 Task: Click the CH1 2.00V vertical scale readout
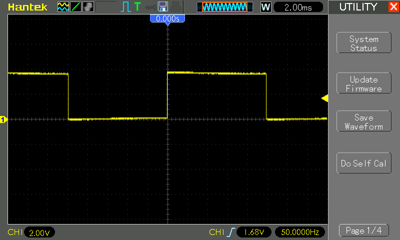(x=39, y=232)
